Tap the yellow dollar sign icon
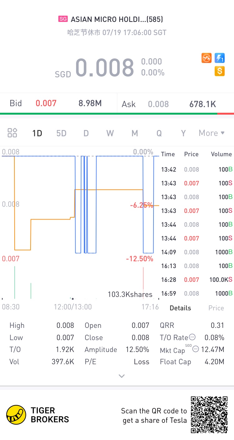This screenshot has width=234, height=440. pyautogui.click(x=220, y=71)
